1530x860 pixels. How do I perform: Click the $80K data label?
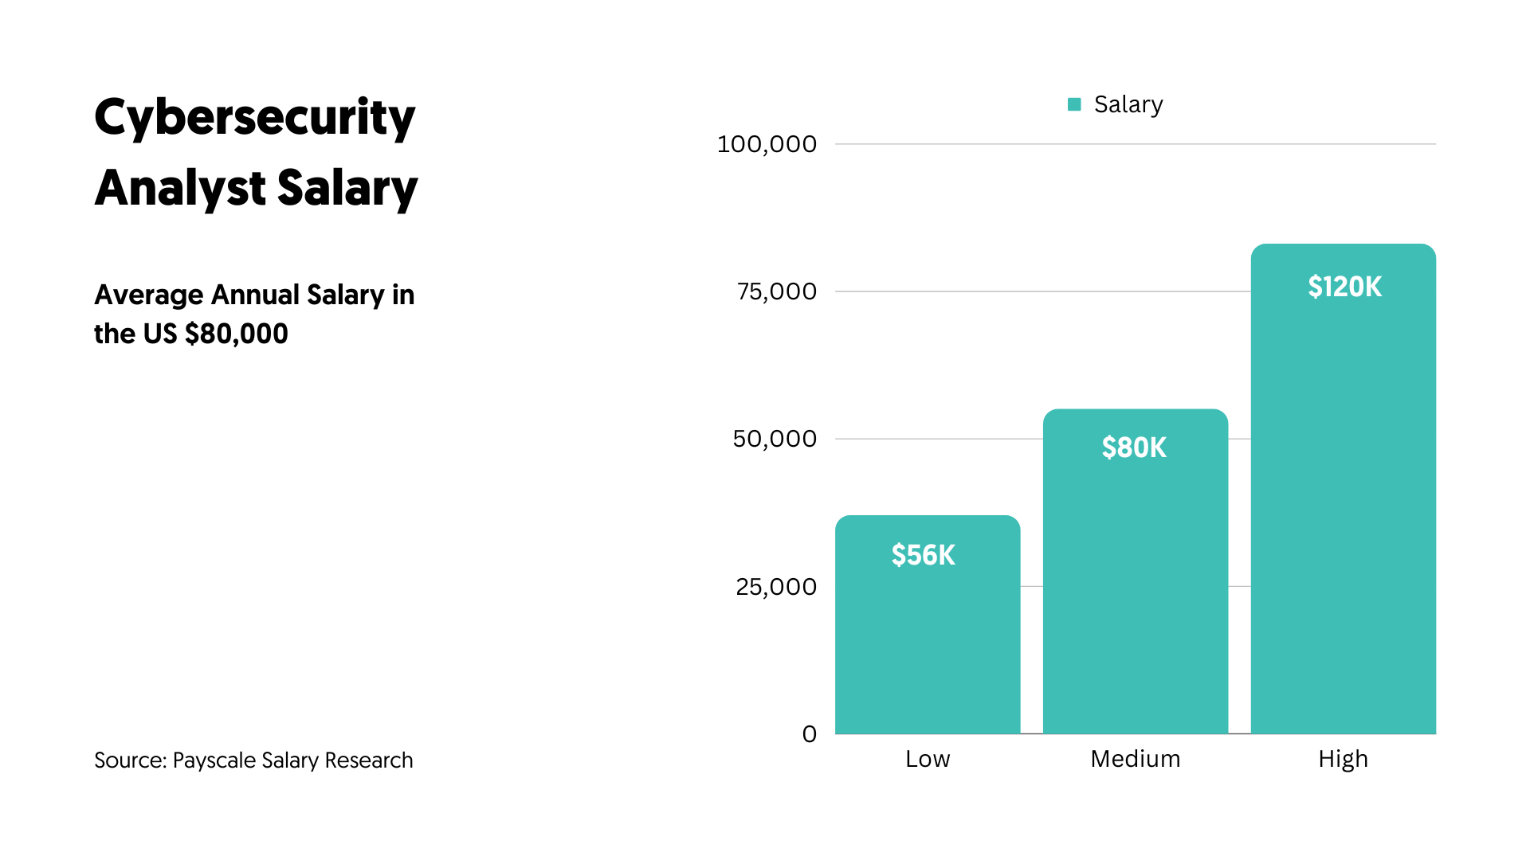(1134, 448)
